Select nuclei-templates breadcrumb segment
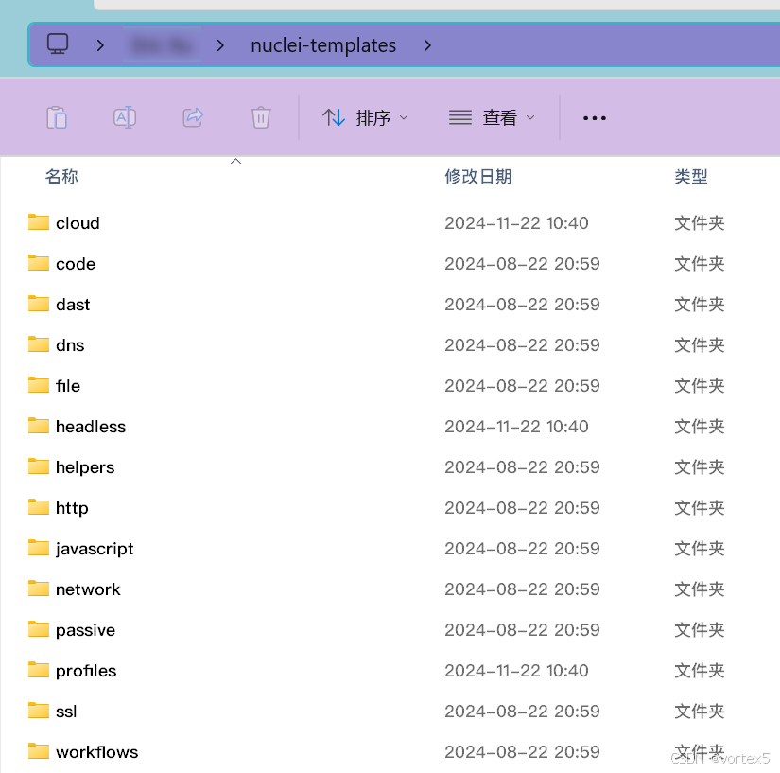The image size is (780, 773). pos(323,45)
